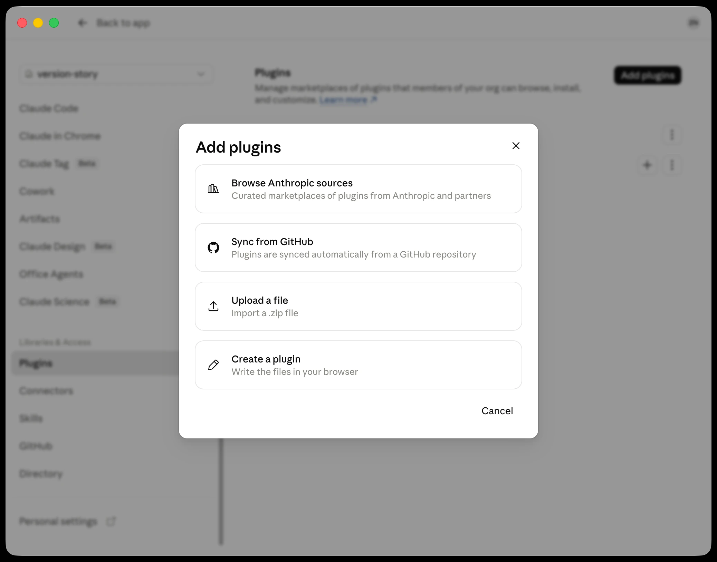Open Claude Science sidebar item

pyautogui.click(x=54, y=302)
